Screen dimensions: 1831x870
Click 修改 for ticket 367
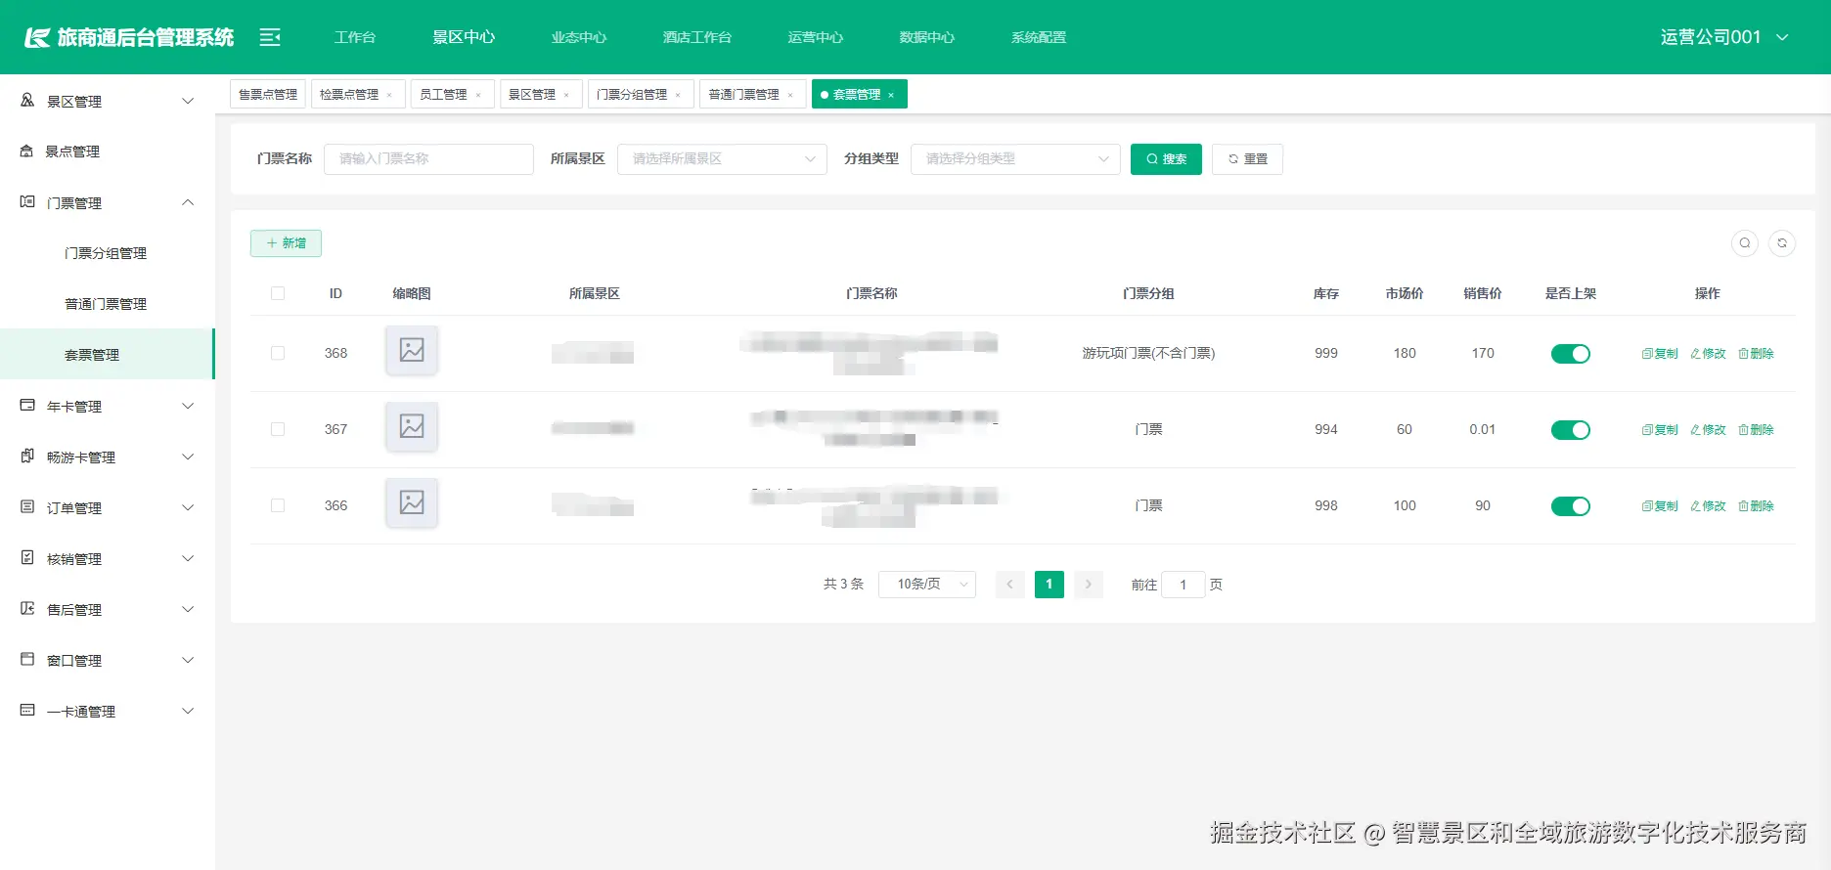tap(1708, 430)
